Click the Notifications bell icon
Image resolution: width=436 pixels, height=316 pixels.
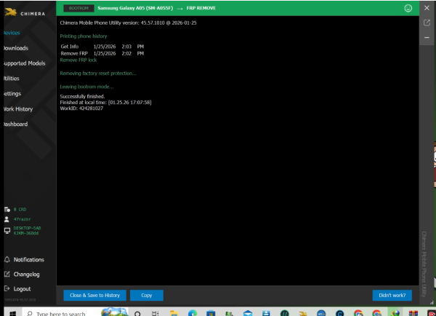coord(7,259)
